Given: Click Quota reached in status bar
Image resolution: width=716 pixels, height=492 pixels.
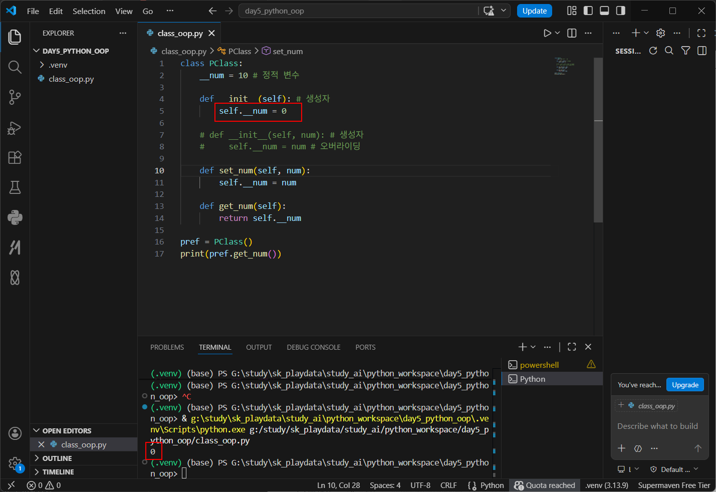Looking at the screenshot, I should click(545, 485).
